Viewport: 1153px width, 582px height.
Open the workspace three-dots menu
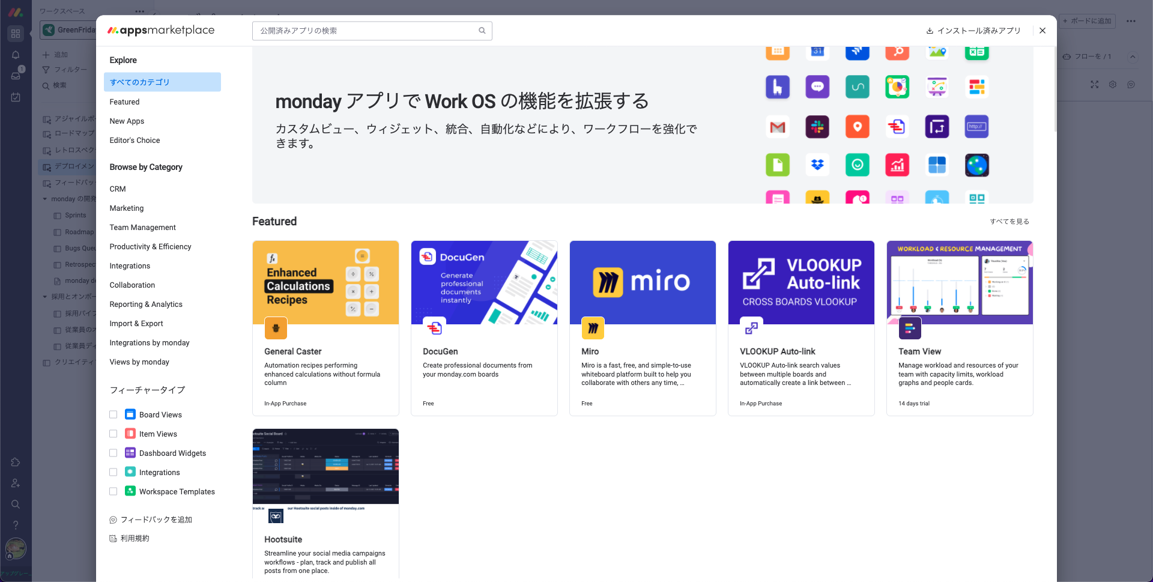coord(140,11)
